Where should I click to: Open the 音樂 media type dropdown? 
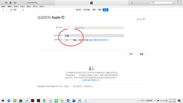[x=17, y=10]
